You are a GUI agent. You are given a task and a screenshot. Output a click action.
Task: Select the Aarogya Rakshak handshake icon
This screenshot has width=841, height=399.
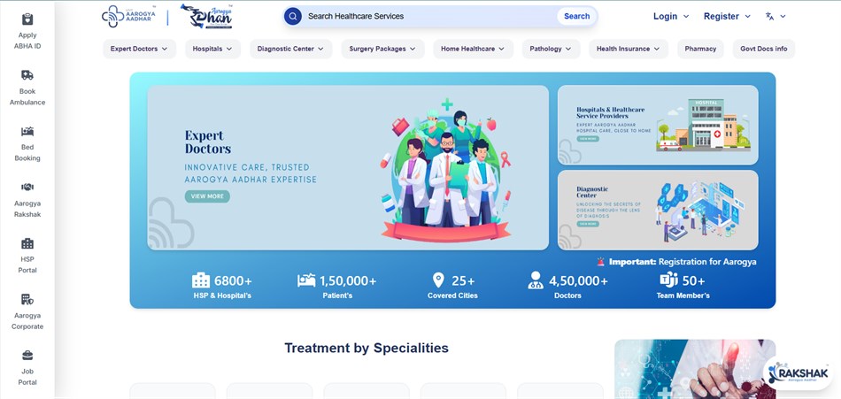pyautogui.click(x=27, y=188)
